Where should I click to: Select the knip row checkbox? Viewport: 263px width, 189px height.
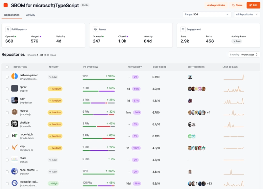(x=7, y=148)
